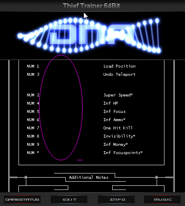Click the Thief Trainer 64Bit title
Image resolution: width=185 pixels, height=206 pixels.
(91, 6)
